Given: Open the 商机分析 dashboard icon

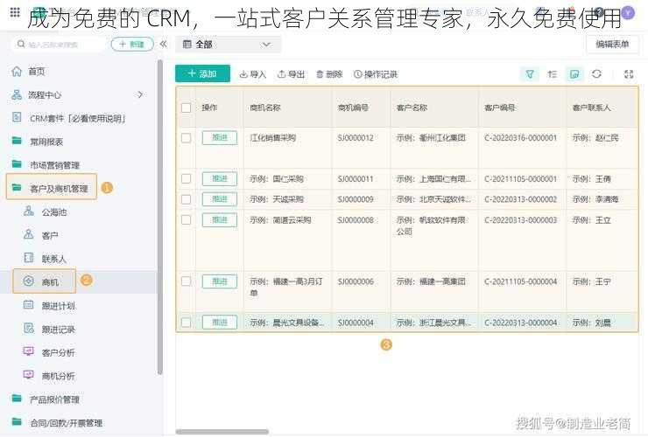Looking at the screenshot, I should point(29,375).
